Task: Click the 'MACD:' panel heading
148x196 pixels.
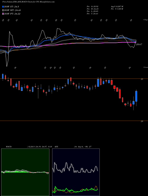Action: point(9,147)
